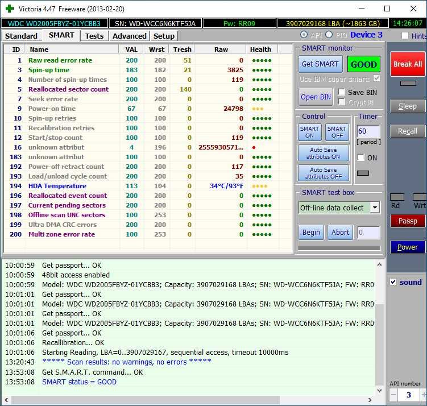
Task: Click the Sleep button
Action: tap(408, 106)
